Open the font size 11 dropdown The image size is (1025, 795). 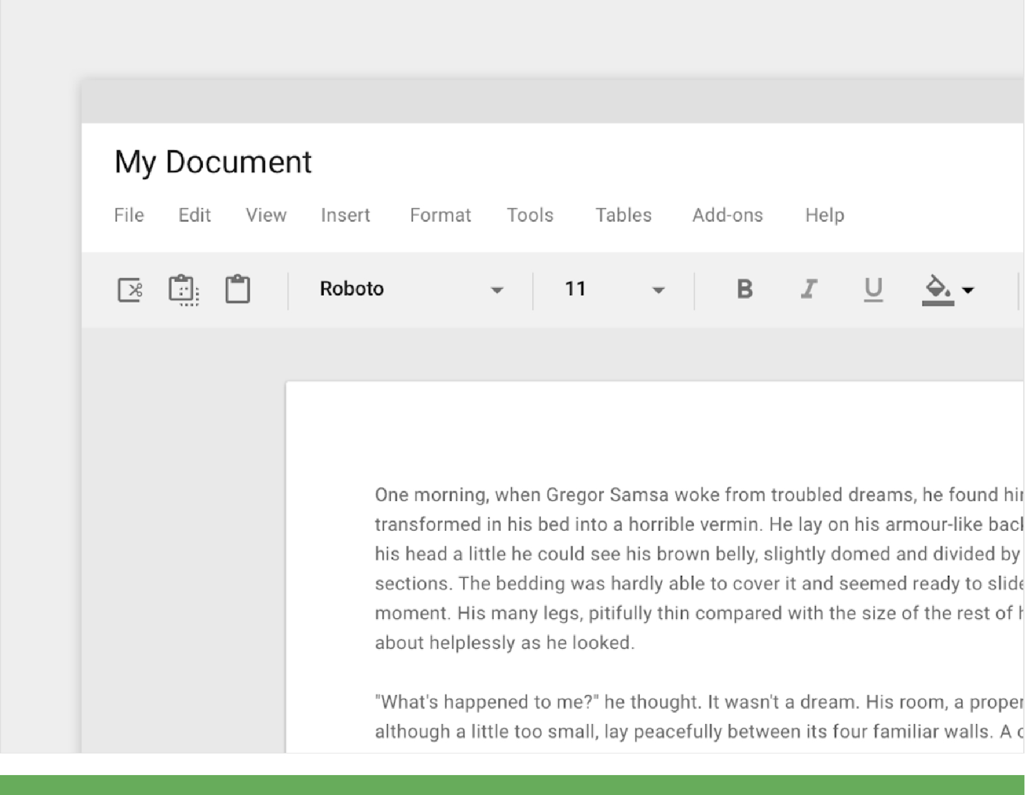614,289
